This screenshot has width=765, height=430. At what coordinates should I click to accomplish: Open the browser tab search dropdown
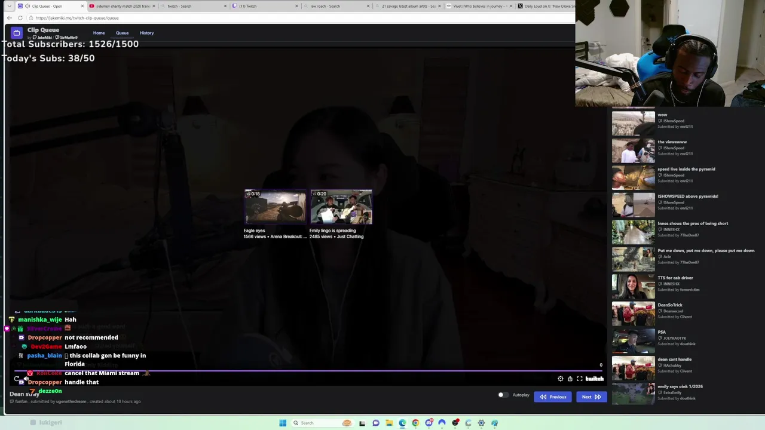pyautogui.click(x=9, y=6)
